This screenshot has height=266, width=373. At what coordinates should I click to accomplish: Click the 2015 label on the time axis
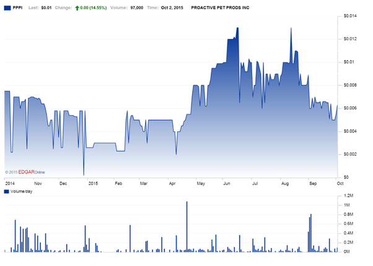(93, 183)
